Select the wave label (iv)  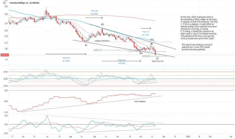tap(152, 39)
